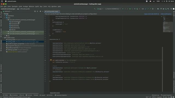This screenshot has width=175, height=98.
Task: Open the app run configuration dropdown
Action: click(100, 9)
